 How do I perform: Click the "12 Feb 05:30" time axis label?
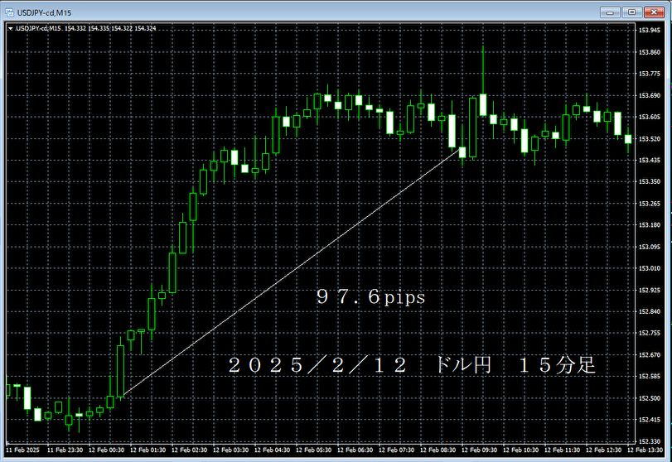pos(314,450)
